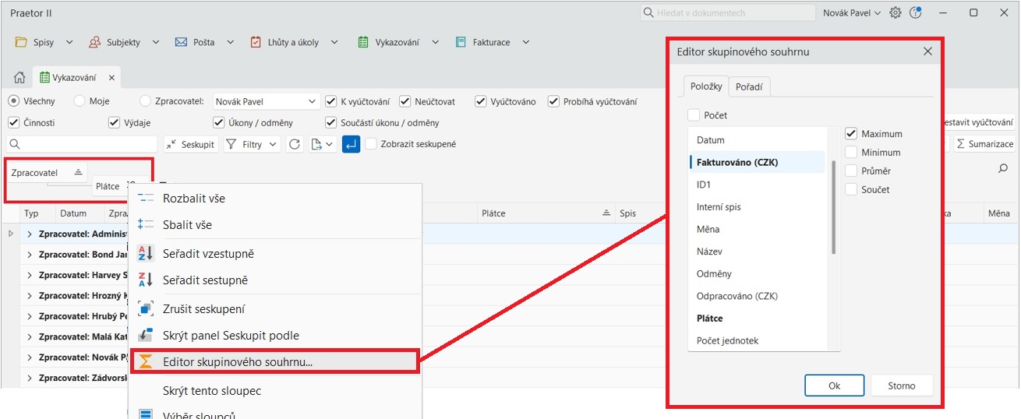Expand the Zpracovatel: Novák group row
This screenshot has width=1021, height=419.
[x=30, y=357]
